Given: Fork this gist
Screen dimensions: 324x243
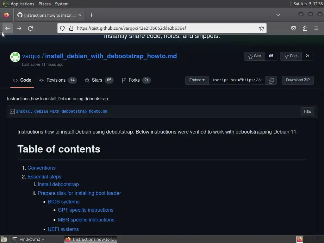Looking at the screenshot, I should click(291, 56).
